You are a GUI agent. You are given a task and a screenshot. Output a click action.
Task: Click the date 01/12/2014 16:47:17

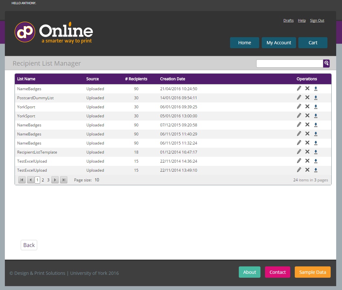click(179, 152)
